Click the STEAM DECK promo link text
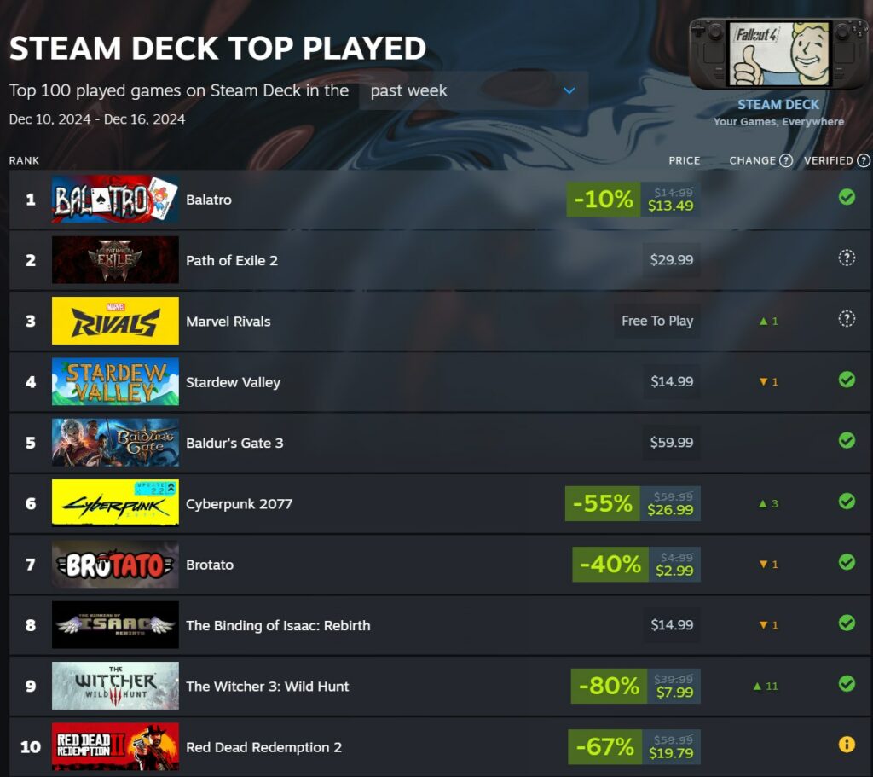Viewport: 873px width, 777px height. [x=778, y=105]
